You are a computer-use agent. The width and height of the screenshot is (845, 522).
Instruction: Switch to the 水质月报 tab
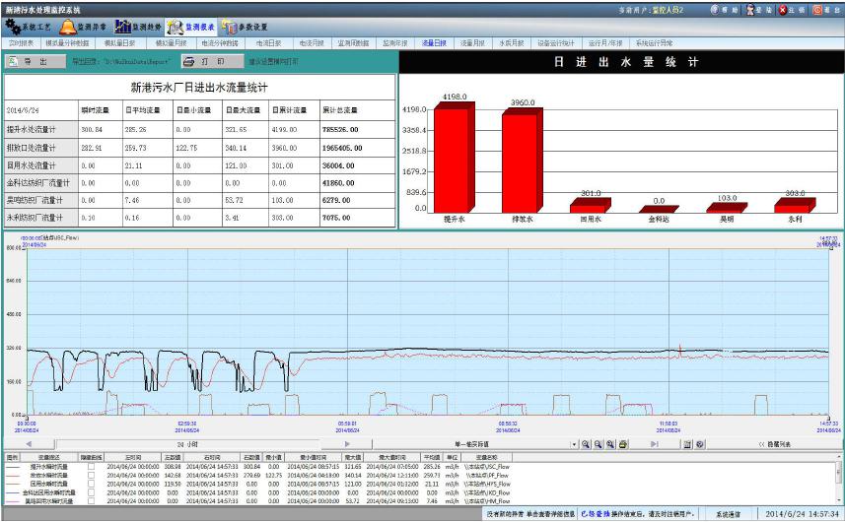(510, 44)
